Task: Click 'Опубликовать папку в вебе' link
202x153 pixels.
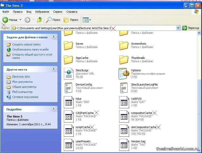Action: 30,49
